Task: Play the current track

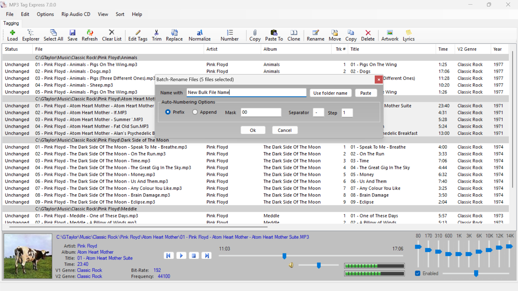Action: click(181, 255)
